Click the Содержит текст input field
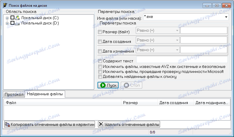 (x=182, y=59)
